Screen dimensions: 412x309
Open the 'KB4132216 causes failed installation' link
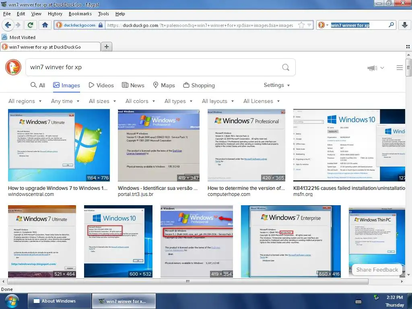(x=349, y=188)
